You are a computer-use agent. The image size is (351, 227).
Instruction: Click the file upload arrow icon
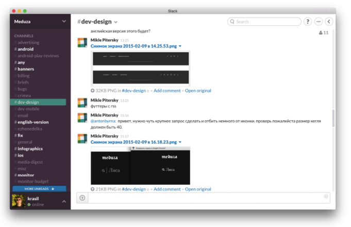[x=82, y=198]
